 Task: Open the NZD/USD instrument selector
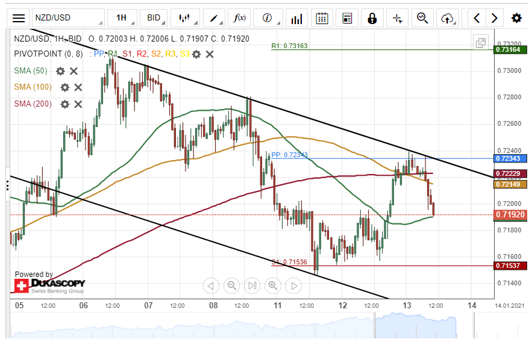[68, 18]
